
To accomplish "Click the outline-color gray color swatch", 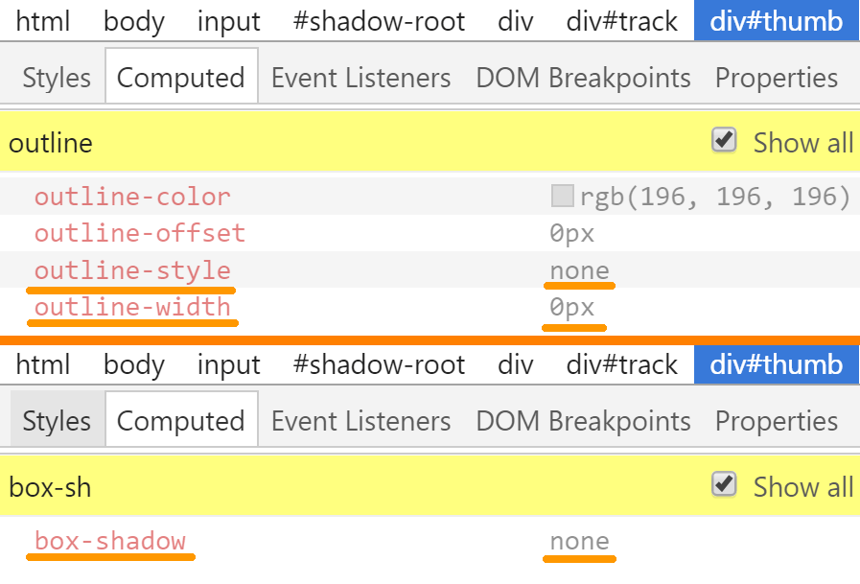I will pos(562,197).
